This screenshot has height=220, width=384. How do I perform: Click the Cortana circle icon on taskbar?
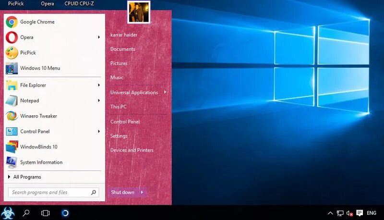point(65,213)
